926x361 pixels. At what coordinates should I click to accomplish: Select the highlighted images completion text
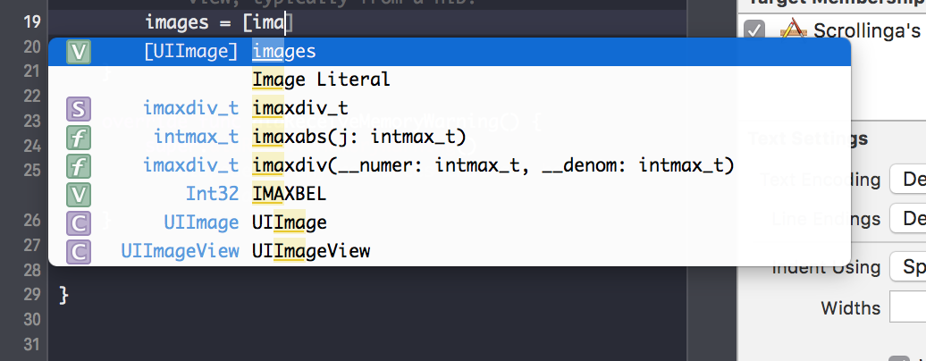click(283, 52)
